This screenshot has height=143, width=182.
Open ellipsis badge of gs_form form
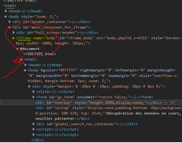coord(135,97)
